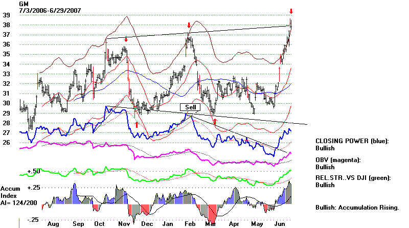The height and width of the screenshot is (228, 409).
Task: Select the red up arrow near March low
Action: [x=215, y=122]
